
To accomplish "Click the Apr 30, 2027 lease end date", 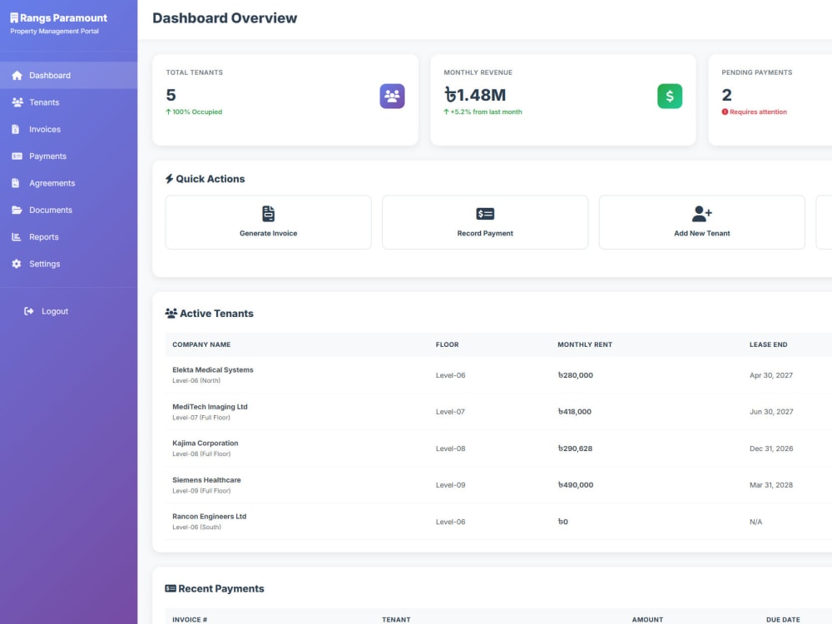I will click(x=771, y=375).
